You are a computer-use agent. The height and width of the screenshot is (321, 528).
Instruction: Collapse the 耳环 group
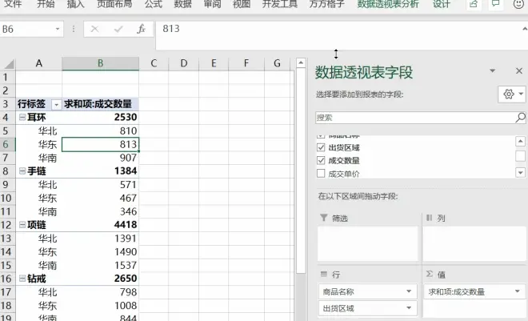[22, 117]
